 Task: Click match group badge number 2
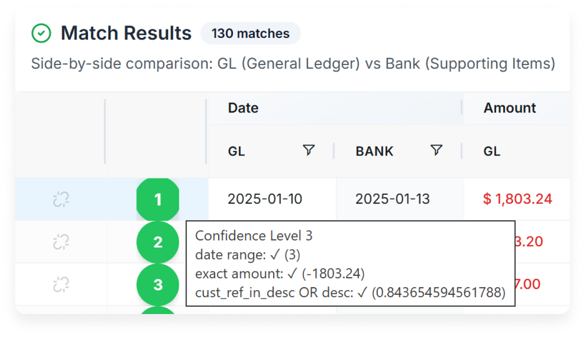[158, 242]
